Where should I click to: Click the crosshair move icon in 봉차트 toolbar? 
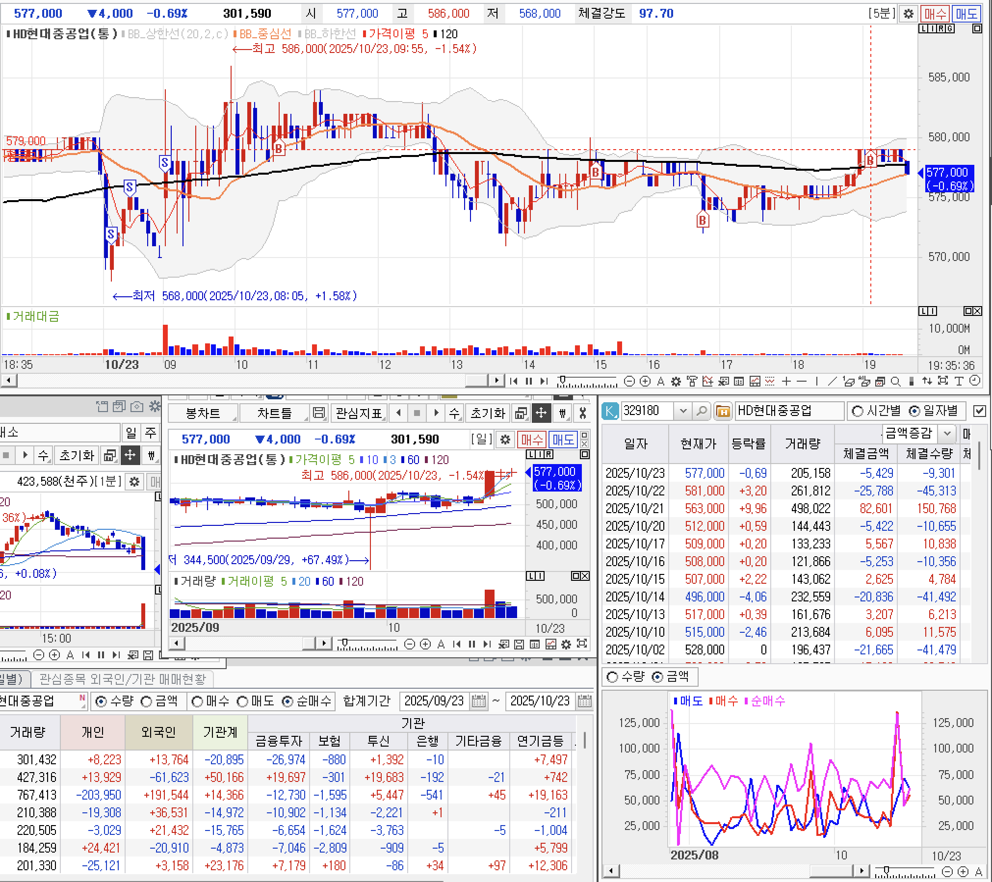[x=541, y=414]
